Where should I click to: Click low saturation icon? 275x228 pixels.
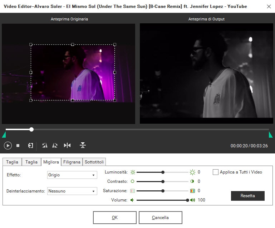coord(132,191)
